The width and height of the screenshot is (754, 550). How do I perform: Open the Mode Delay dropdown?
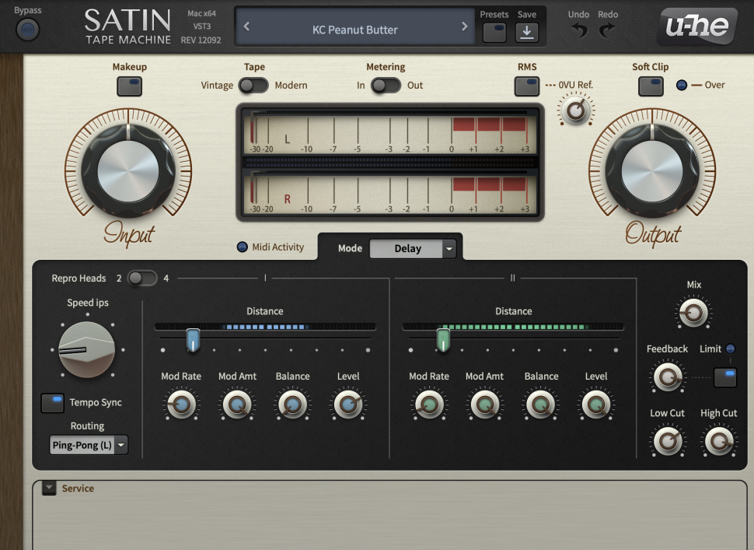(x=413, y=249)
